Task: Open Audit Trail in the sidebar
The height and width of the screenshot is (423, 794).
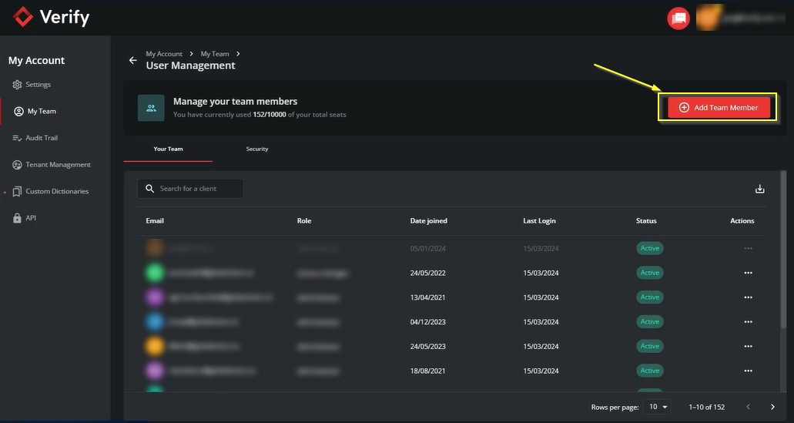Action: tap(42, 138)
